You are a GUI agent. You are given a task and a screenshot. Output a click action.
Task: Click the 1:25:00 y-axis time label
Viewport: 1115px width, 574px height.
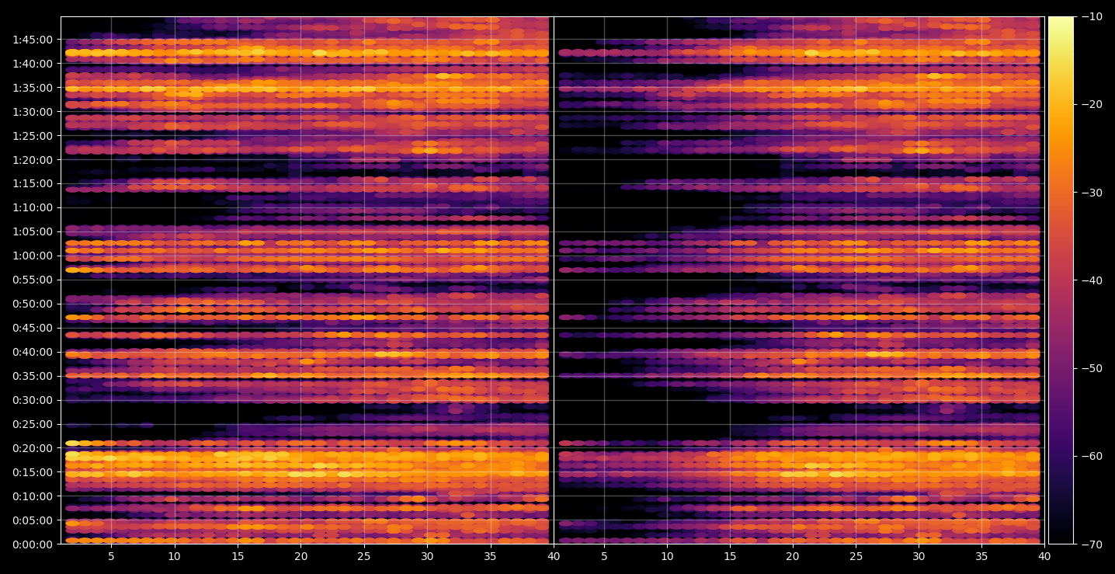[x=33, y=136]
